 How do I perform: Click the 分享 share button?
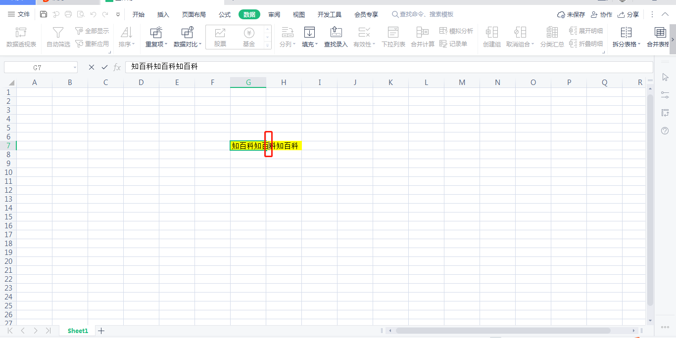tap(628, 14)
